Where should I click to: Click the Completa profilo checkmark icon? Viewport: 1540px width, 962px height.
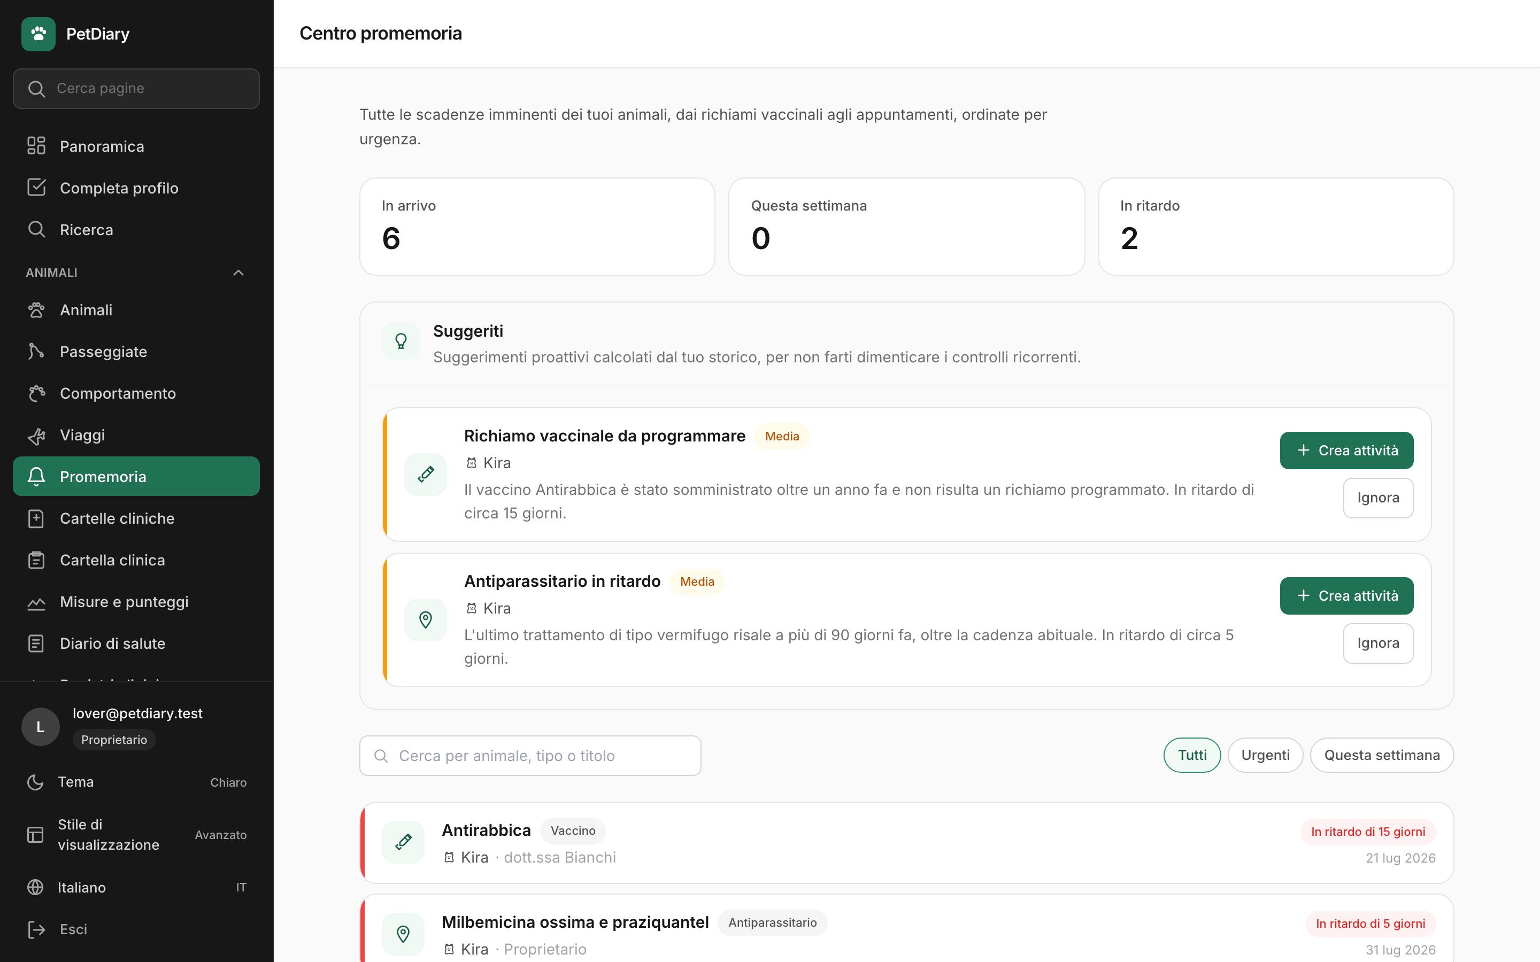[x=36, y=188]
